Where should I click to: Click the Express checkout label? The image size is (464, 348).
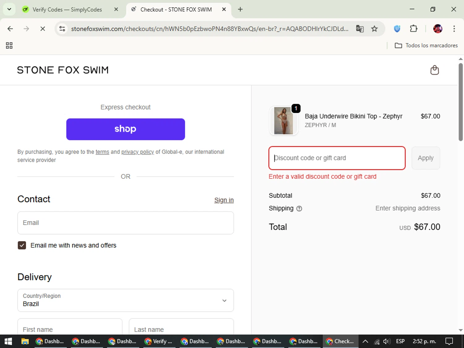(126, 107)
